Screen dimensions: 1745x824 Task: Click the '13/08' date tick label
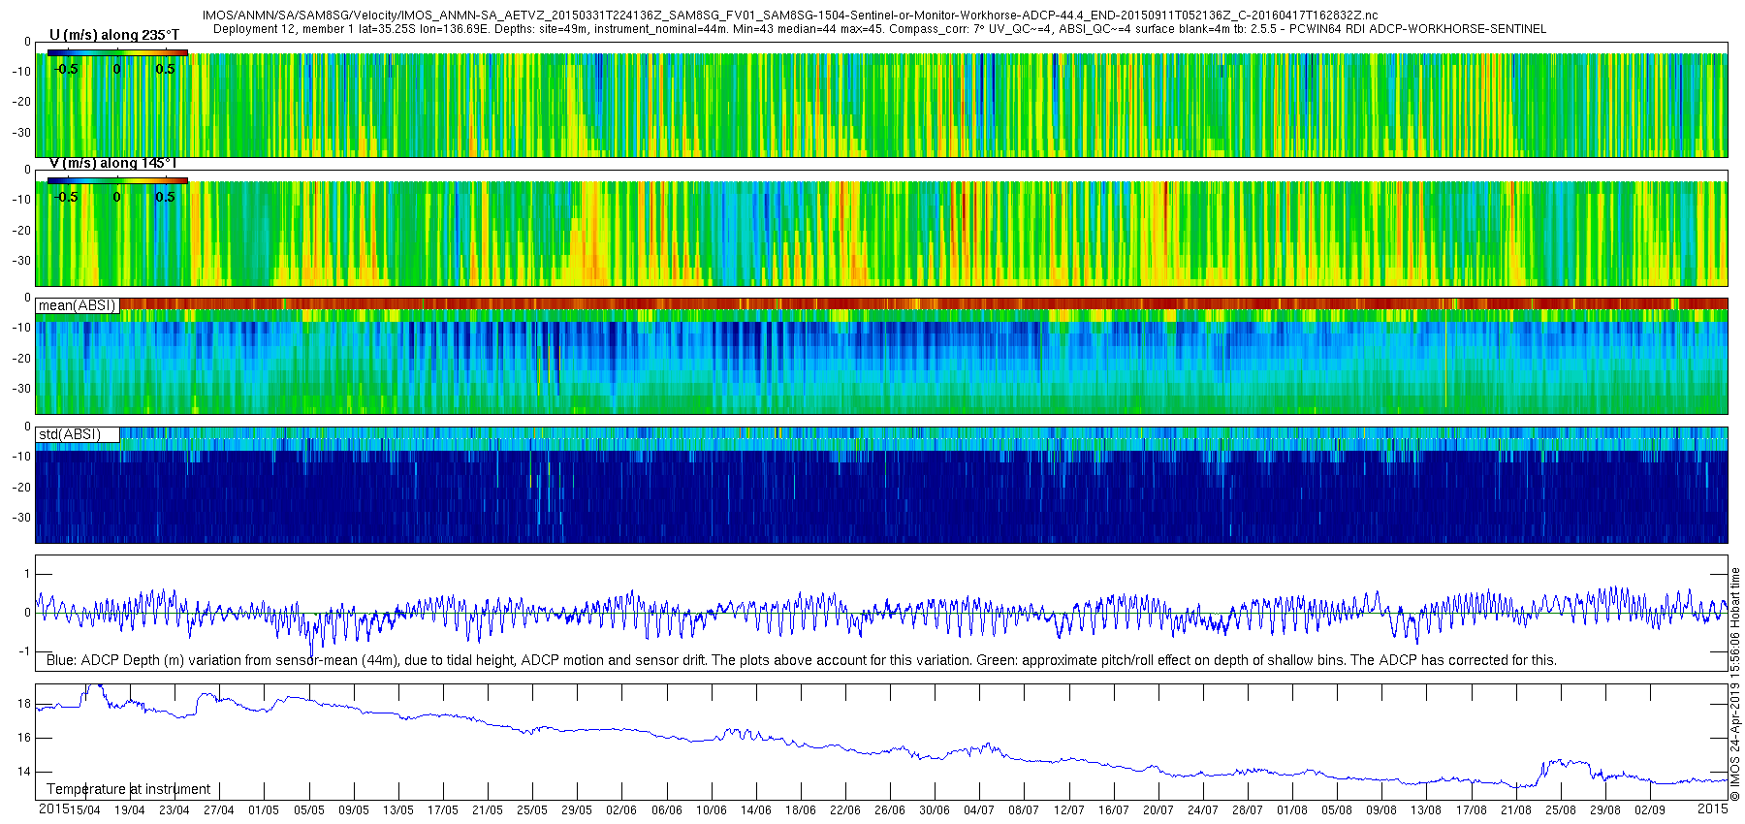[1426, 810]
